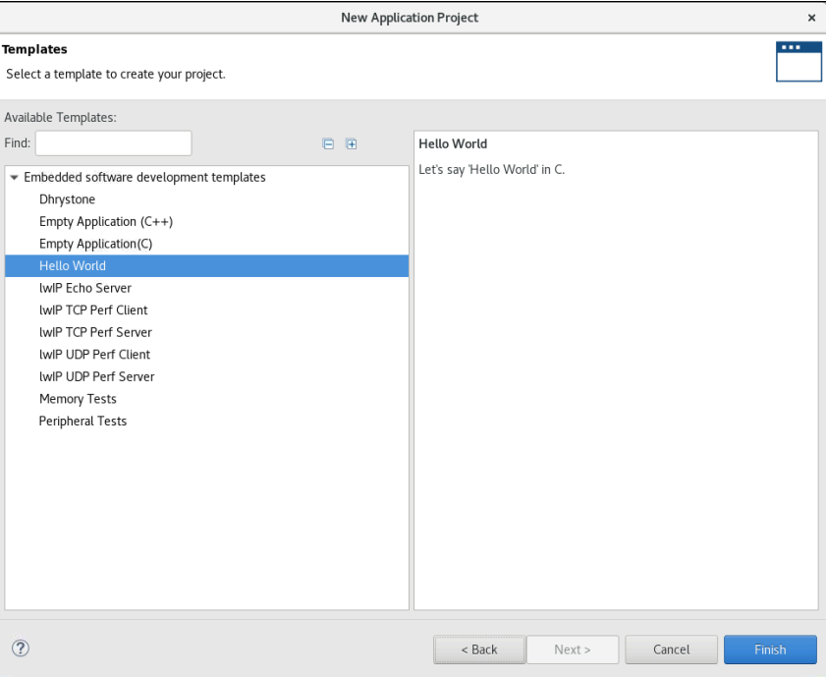
Task: Select the Dhrystone template
Action: coord(67,198)
